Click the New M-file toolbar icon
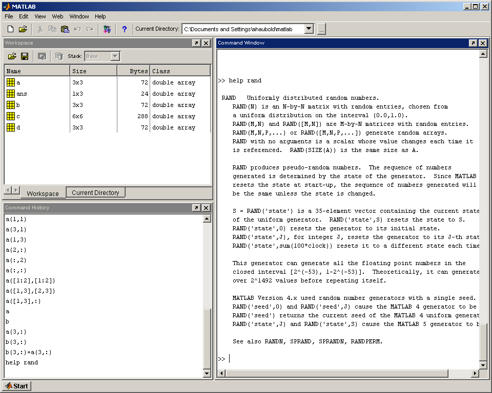The width and height of the screenshot is (492, 393). click(x=10, y=29)
